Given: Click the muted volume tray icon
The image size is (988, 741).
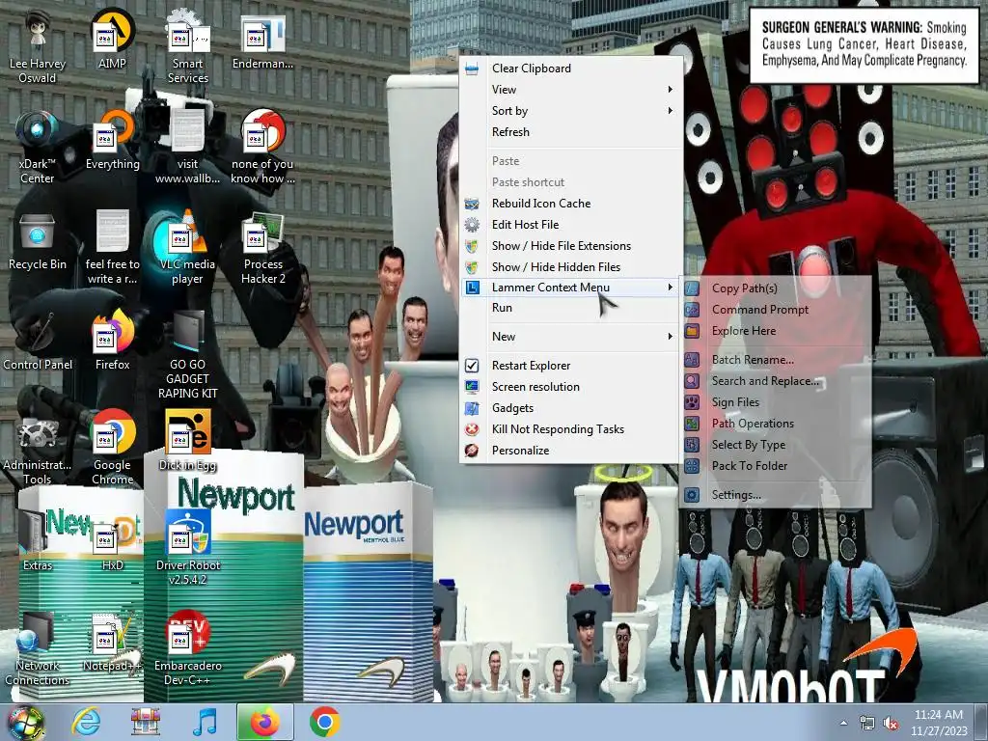Looking at the screenshot, I should click(x=891, y=724).
